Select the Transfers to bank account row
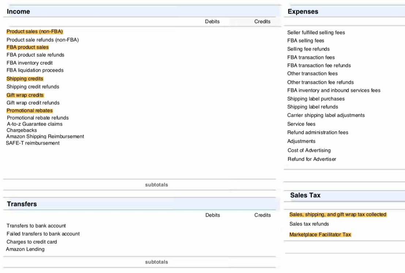405x273 pixels. point(36,226)
